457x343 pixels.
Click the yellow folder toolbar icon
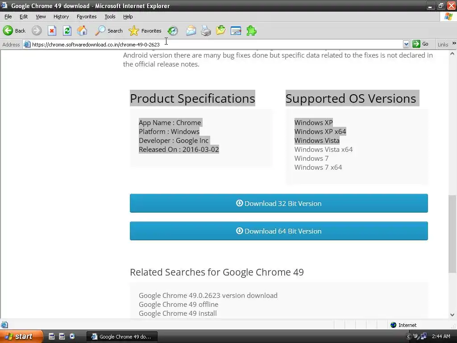[220, 31]
